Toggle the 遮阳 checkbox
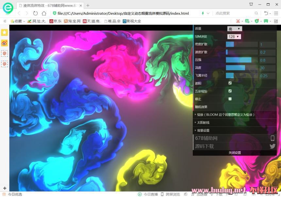281x197 pixels. tap(230, 83)
